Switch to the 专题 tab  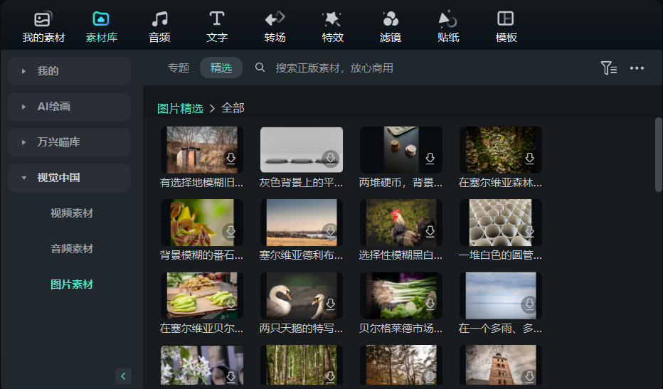point(179,68)
